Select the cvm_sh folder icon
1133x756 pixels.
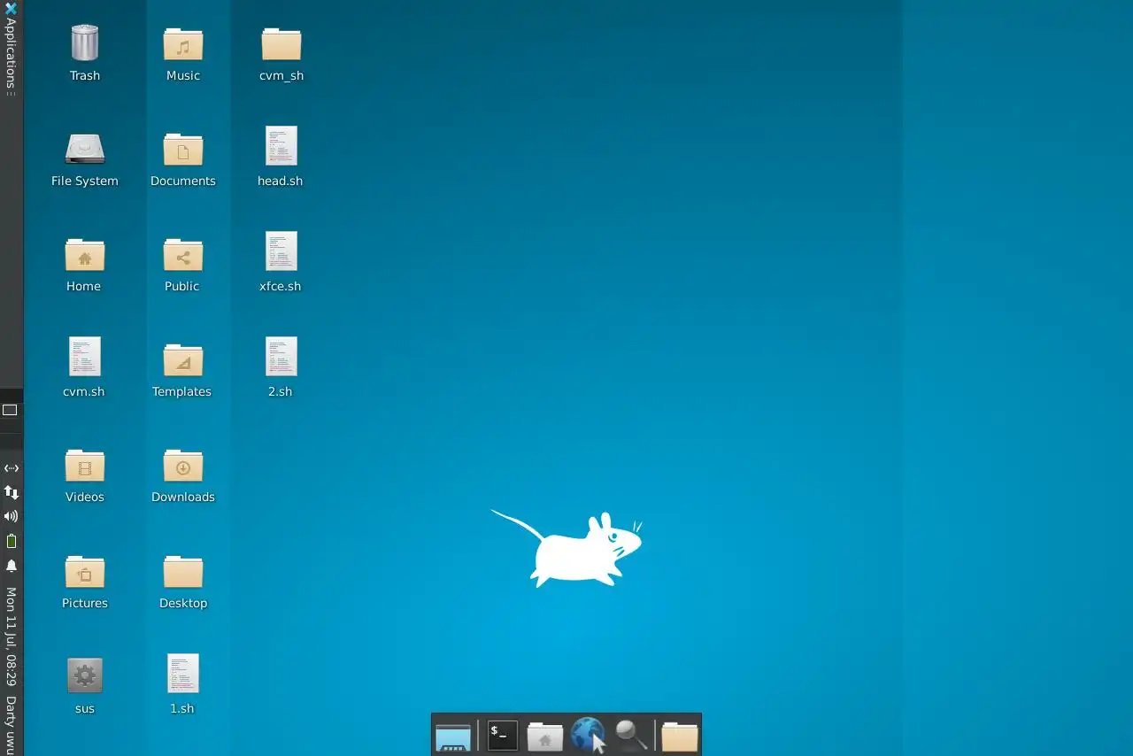[281, 43]
